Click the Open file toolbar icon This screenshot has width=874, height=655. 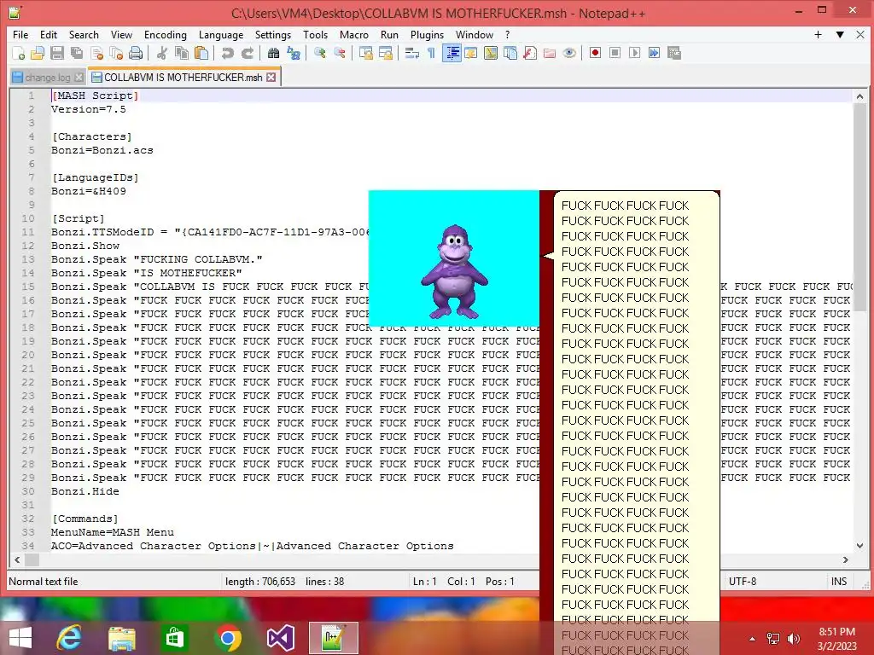tap(38, 53)
